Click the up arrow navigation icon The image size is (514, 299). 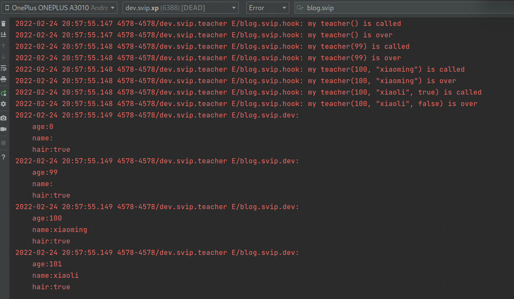4,46
